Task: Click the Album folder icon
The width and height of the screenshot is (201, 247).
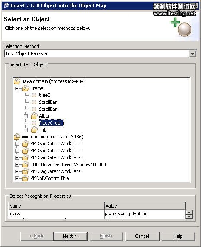Action: [x=34, y=116]
